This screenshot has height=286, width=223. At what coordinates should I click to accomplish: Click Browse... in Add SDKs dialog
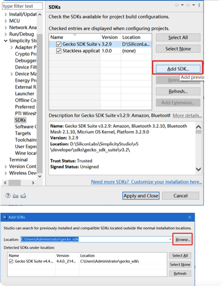coord(183,239)
